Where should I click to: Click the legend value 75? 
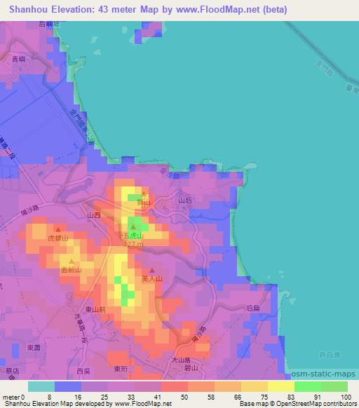coord(264,397)
